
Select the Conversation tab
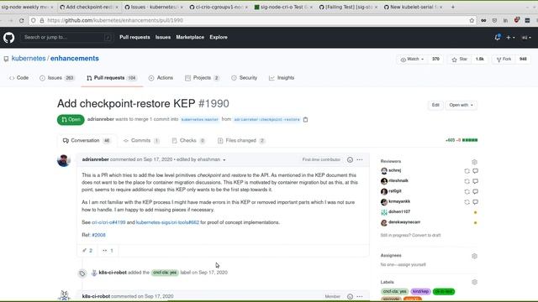point(87,141)
